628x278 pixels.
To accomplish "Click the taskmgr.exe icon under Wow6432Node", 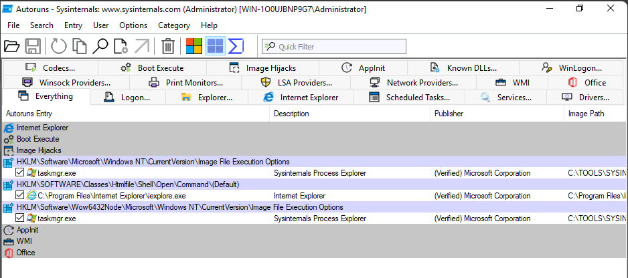I will pyautogui.click(x=31, y=219).
